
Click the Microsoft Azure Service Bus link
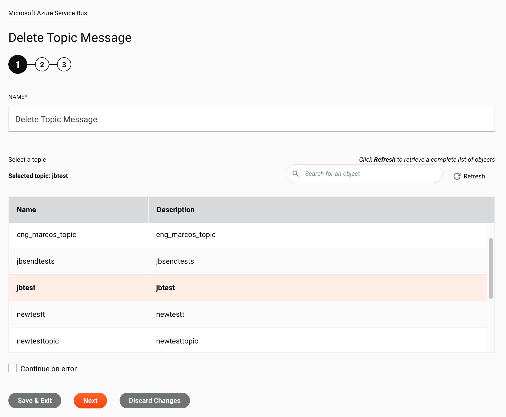(48, 13)
